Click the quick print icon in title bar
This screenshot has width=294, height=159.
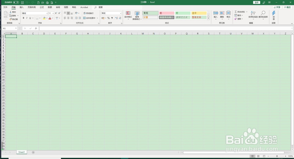tap(47, 3)
